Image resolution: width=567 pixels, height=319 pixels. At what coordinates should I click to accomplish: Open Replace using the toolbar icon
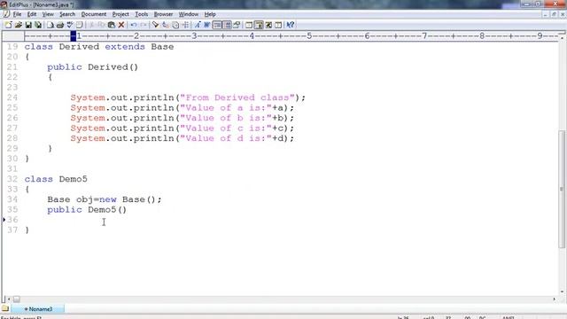point(166,25)
